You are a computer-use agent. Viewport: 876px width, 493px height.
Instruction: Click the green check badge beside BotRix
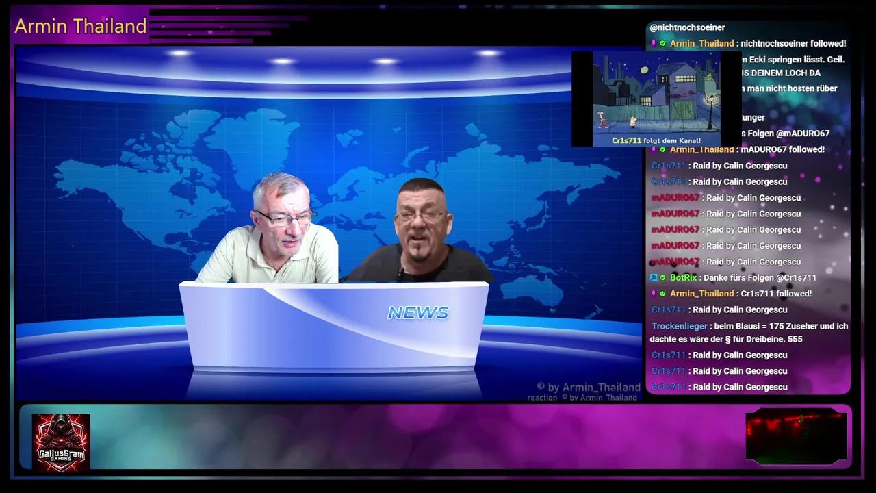[x=662, y=277]
